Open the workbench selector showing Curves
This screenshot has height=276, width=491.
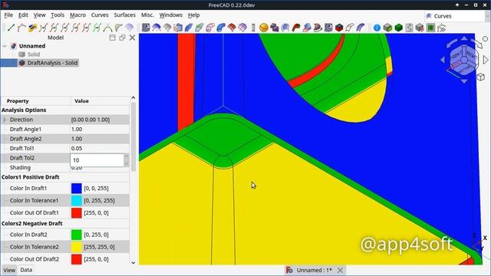(456, 16)
